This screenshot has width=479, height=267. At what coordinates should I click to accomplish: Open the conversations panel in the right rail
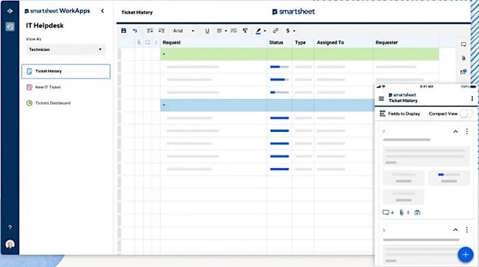[463, 44]
